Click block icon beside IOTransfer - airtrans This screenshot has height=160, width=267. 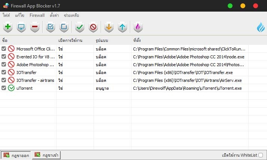(x=11, y=80)
